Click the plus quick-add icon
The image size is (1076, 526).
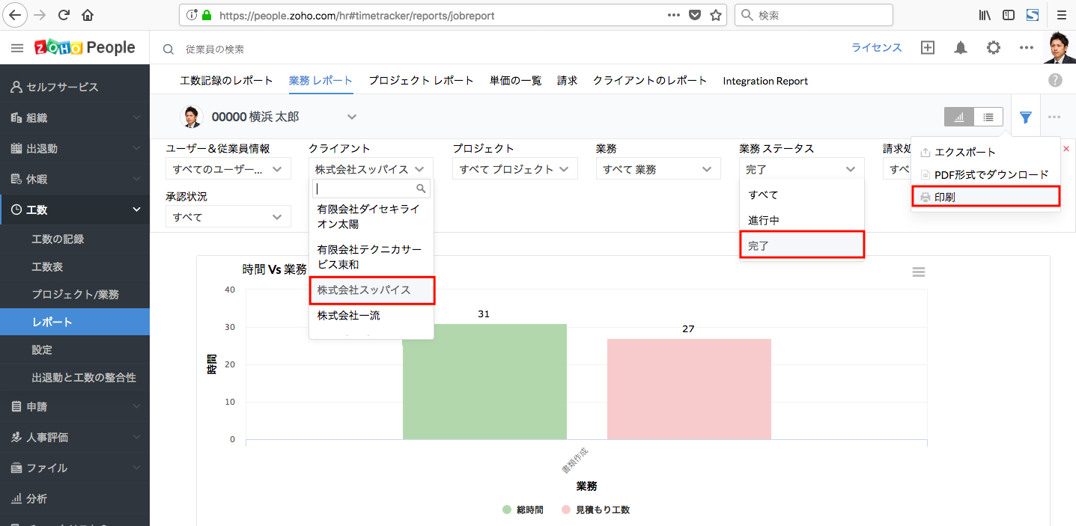click(927, 48)
